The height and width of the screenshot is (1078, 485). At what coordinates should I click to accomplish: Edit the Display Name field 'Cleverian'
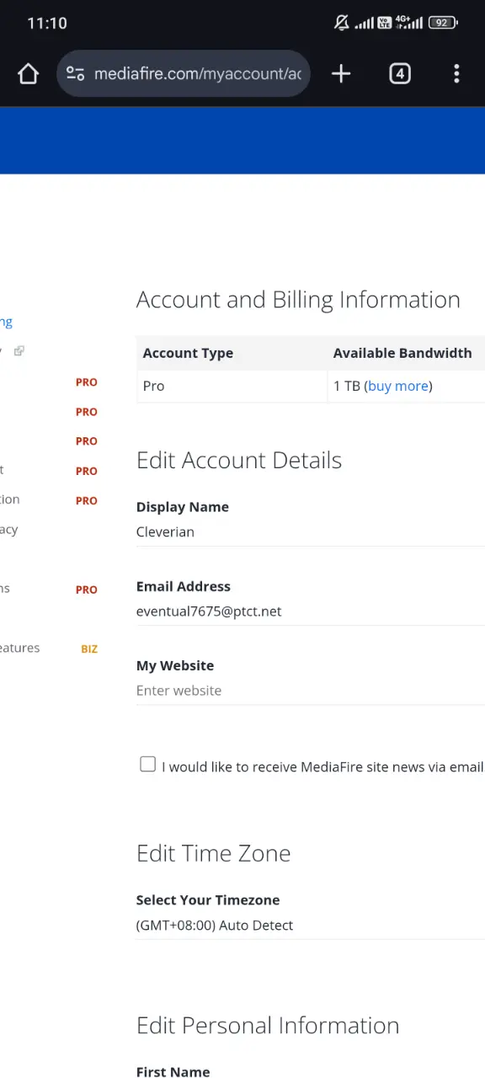[x=311, y=532]
